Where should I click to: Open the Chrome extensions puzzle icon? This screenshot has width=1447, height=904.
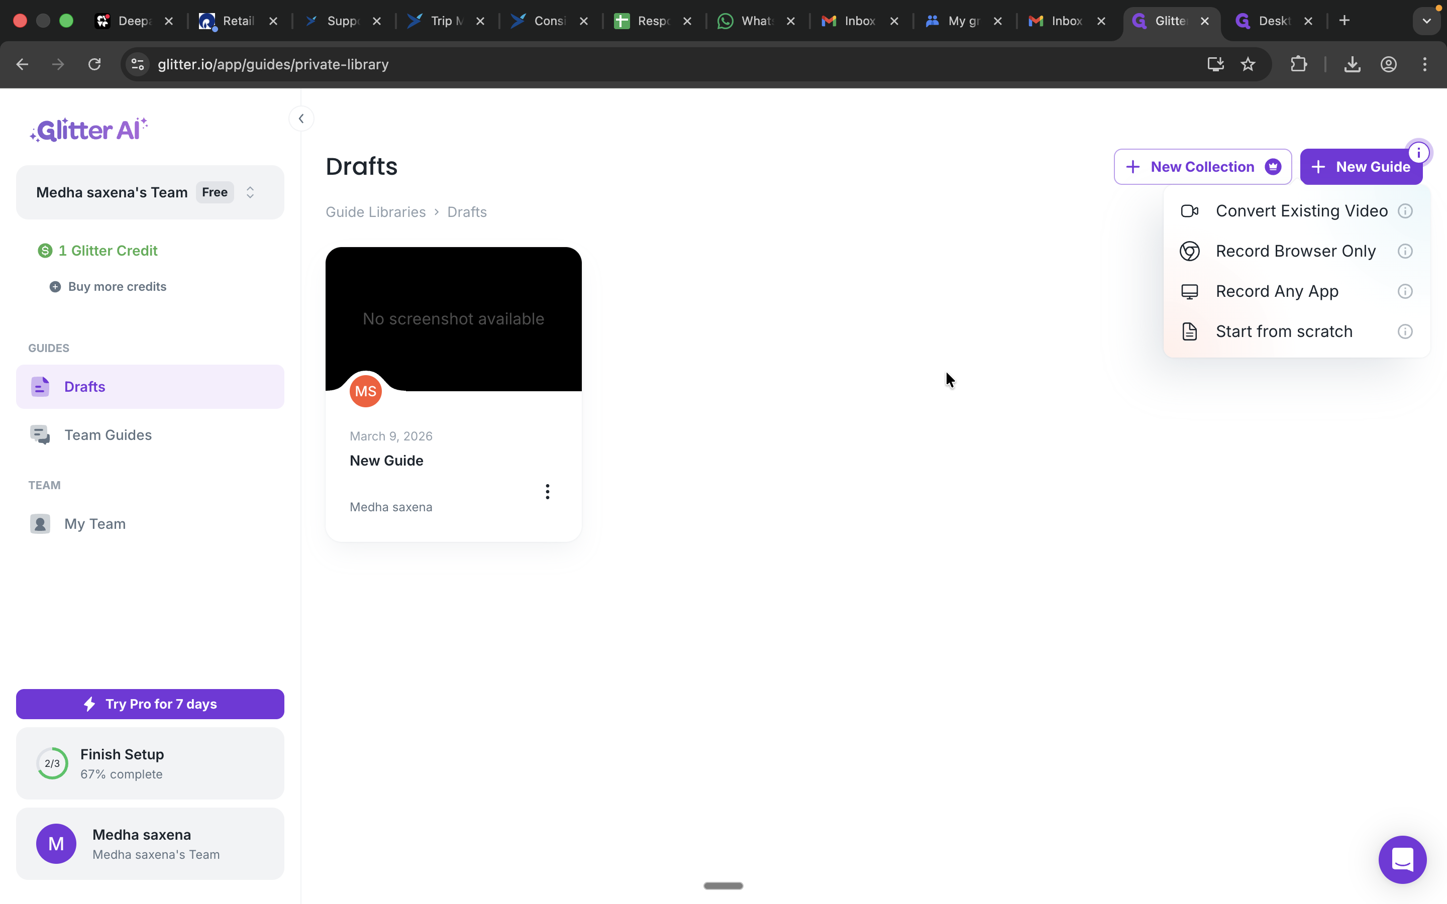1298,65
